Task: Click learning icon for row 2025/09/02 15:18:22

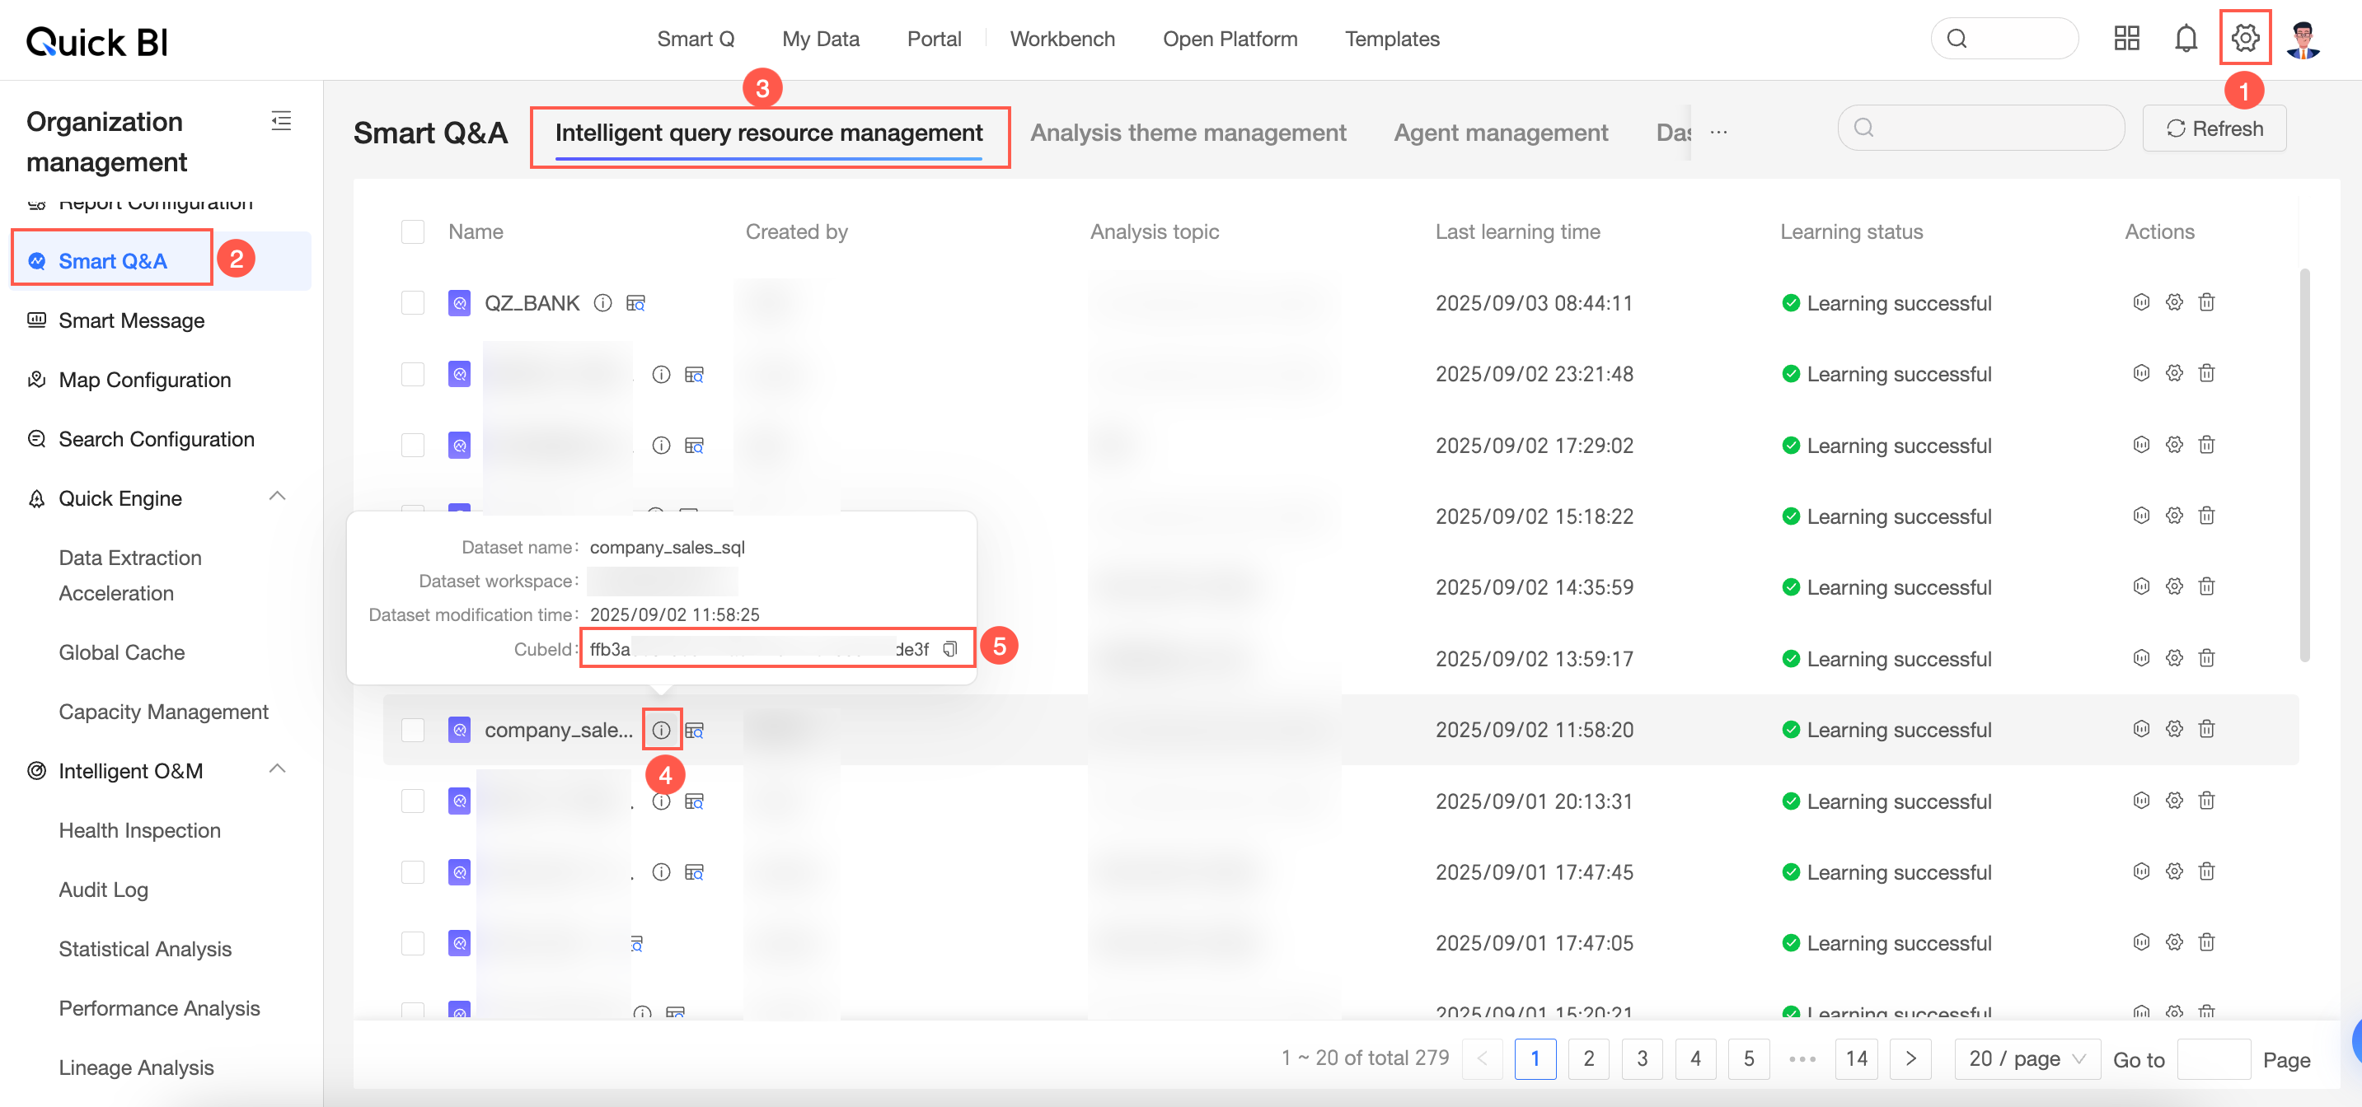Action: pos(2141,515)
